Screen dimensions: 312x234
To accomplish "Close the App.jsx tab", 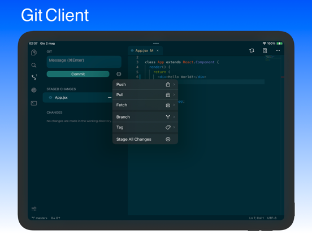I will 158,50.
